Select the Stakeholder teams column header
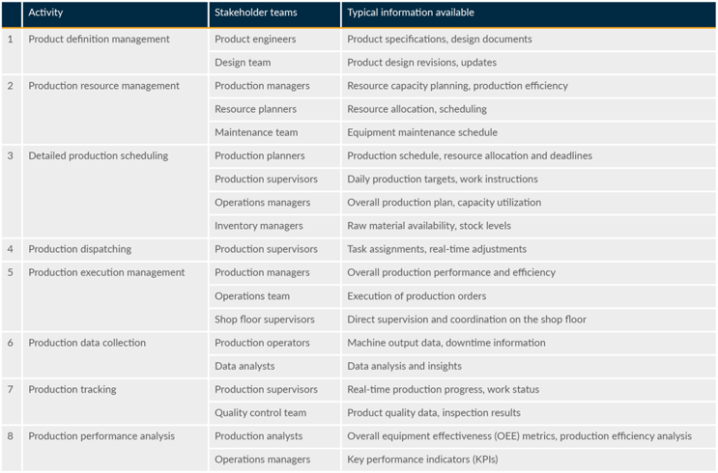Screen dimensions: 718x473 pos(256,14)
